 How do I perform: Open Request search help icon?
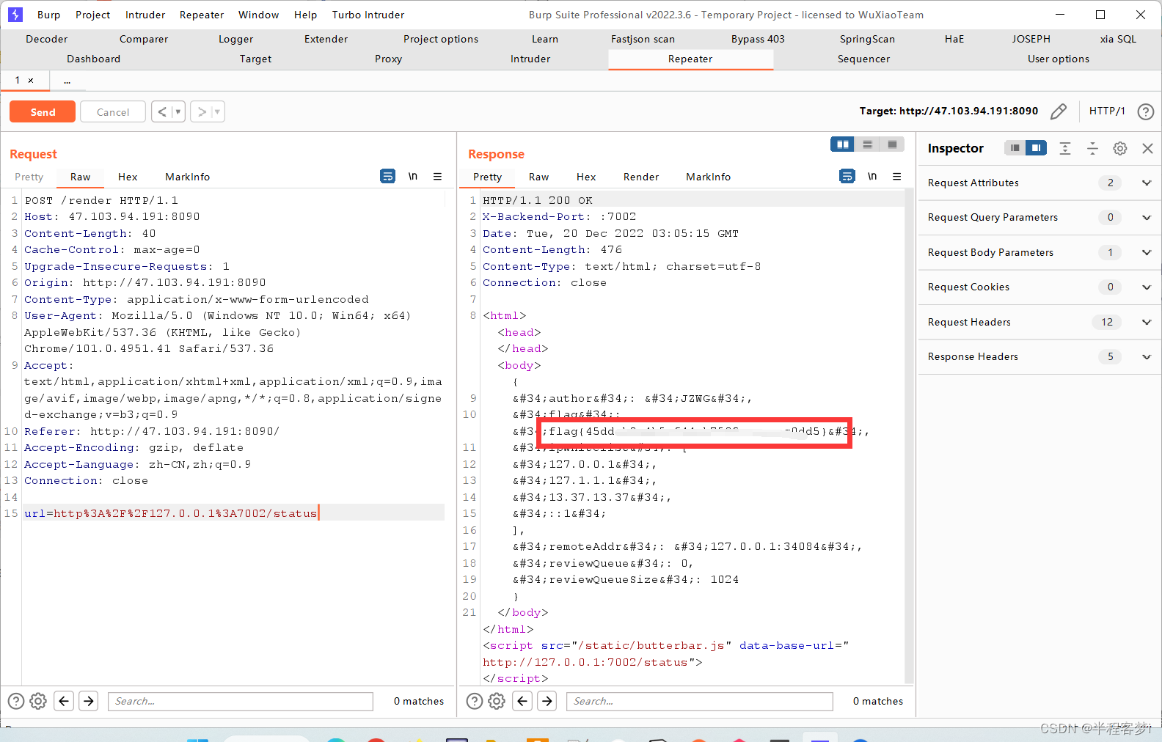coord(16,701)
